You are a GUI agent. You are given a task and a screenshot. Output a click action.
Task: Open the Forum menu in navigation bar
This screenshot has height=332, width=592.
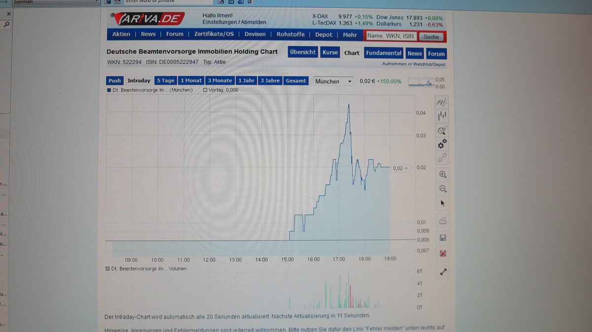[175, 34]
